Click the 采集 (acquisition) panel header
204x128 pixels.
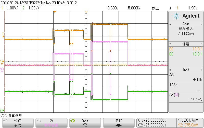[186, 24]
